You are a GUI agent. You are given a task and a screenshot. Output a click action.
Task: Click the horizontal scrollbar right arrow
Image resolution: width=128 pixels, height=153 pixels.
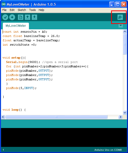click(121, 117)
